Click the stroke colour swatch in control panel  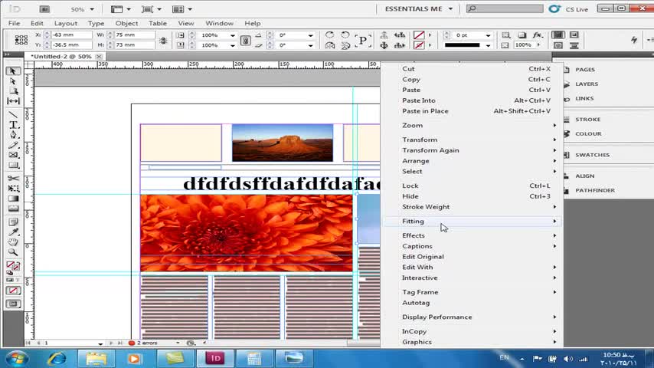tap(418, 45)
